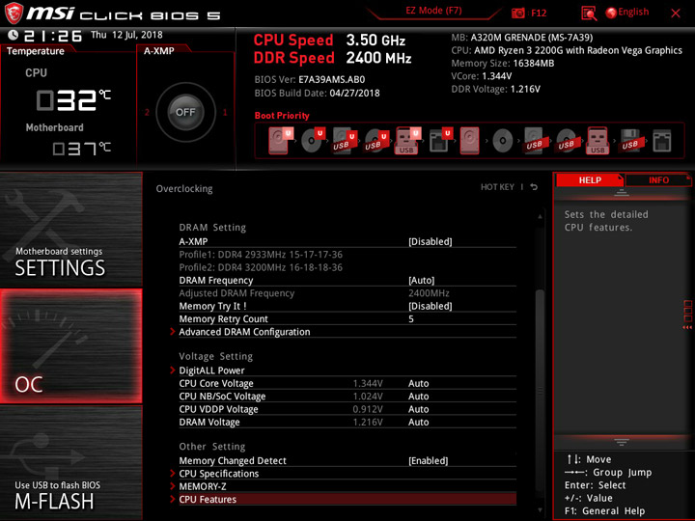Select the UEFI USB hard disk boot icon

point(345,141)
